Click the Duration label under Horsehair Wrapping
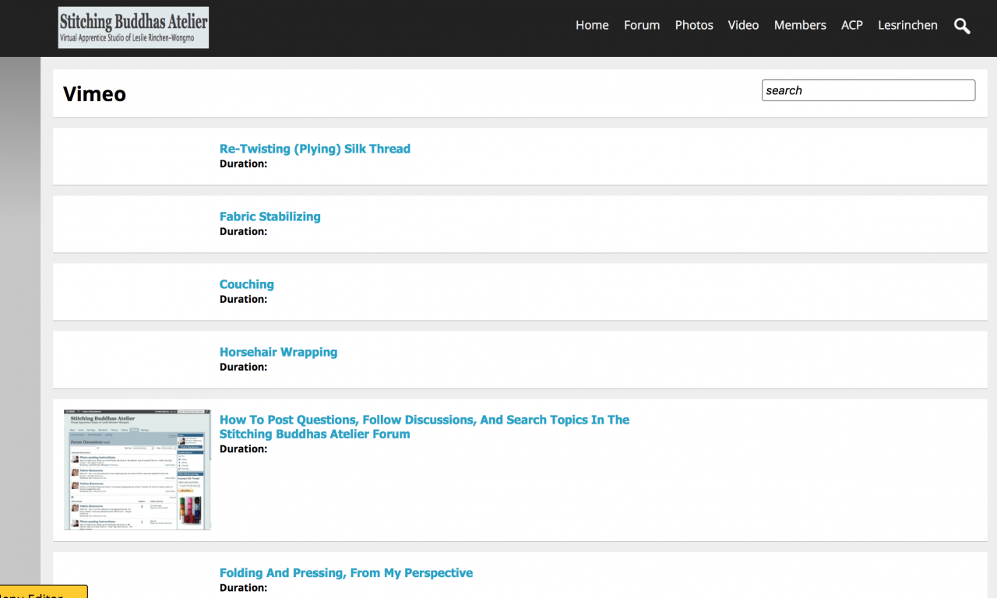 pos(243,367)
